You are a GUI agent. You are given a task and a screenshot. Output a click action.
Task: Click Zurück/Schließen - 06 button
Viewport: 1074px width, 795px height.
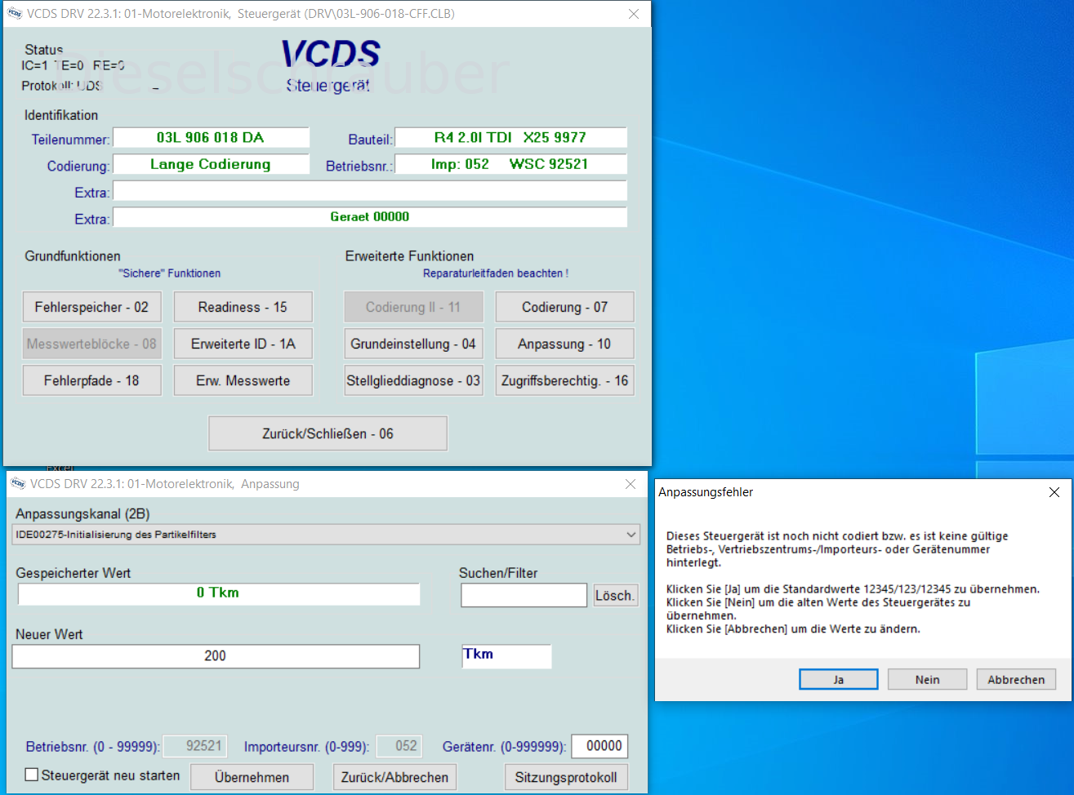click(328, 433)
